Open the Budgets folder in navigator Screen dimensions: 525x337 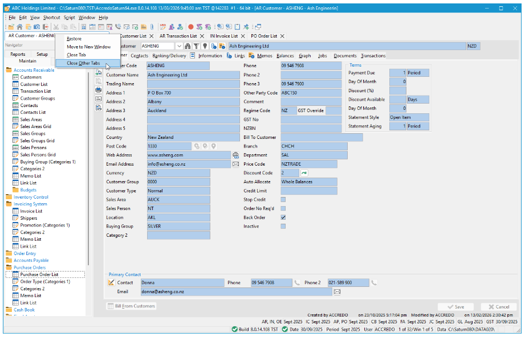pos(28,190)
